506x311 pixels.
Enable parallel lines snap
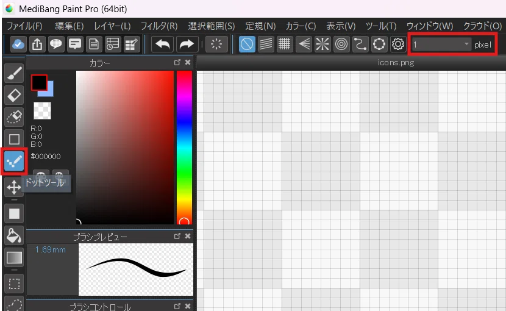pyautogui.click(x=266, y=45)
